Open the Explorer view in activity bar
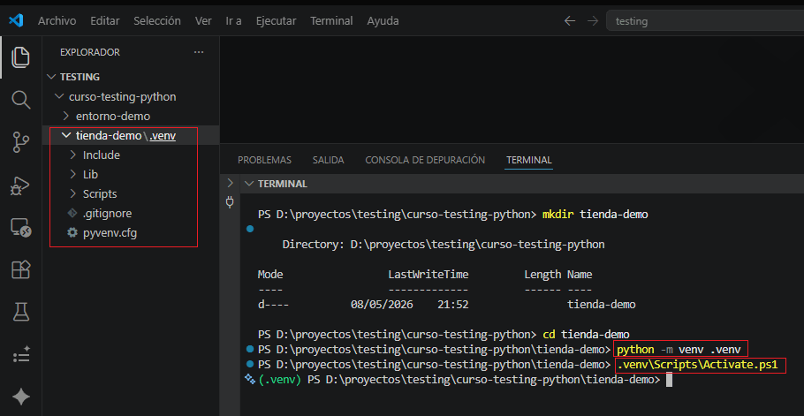804x416 pixels. (x=20, y=57)
